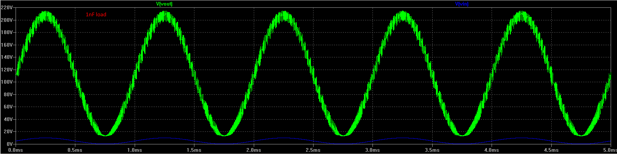
Task: Click the 200V y-axis label
Action: pyautogui.click(x=7, y=20)
